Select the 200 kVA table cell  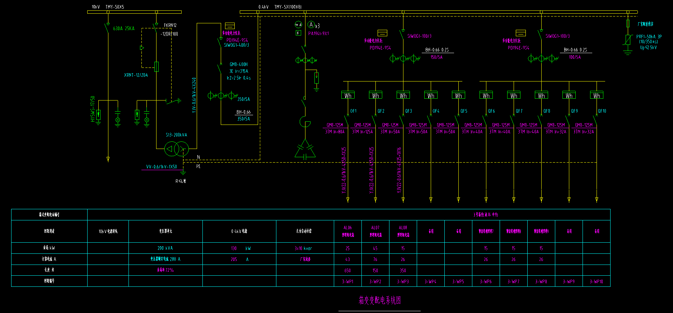click(165, 248)
